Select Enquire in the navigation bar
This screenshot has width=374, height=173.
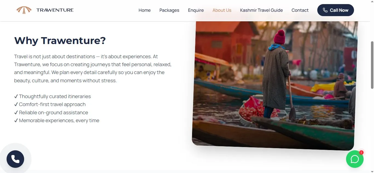196,10
